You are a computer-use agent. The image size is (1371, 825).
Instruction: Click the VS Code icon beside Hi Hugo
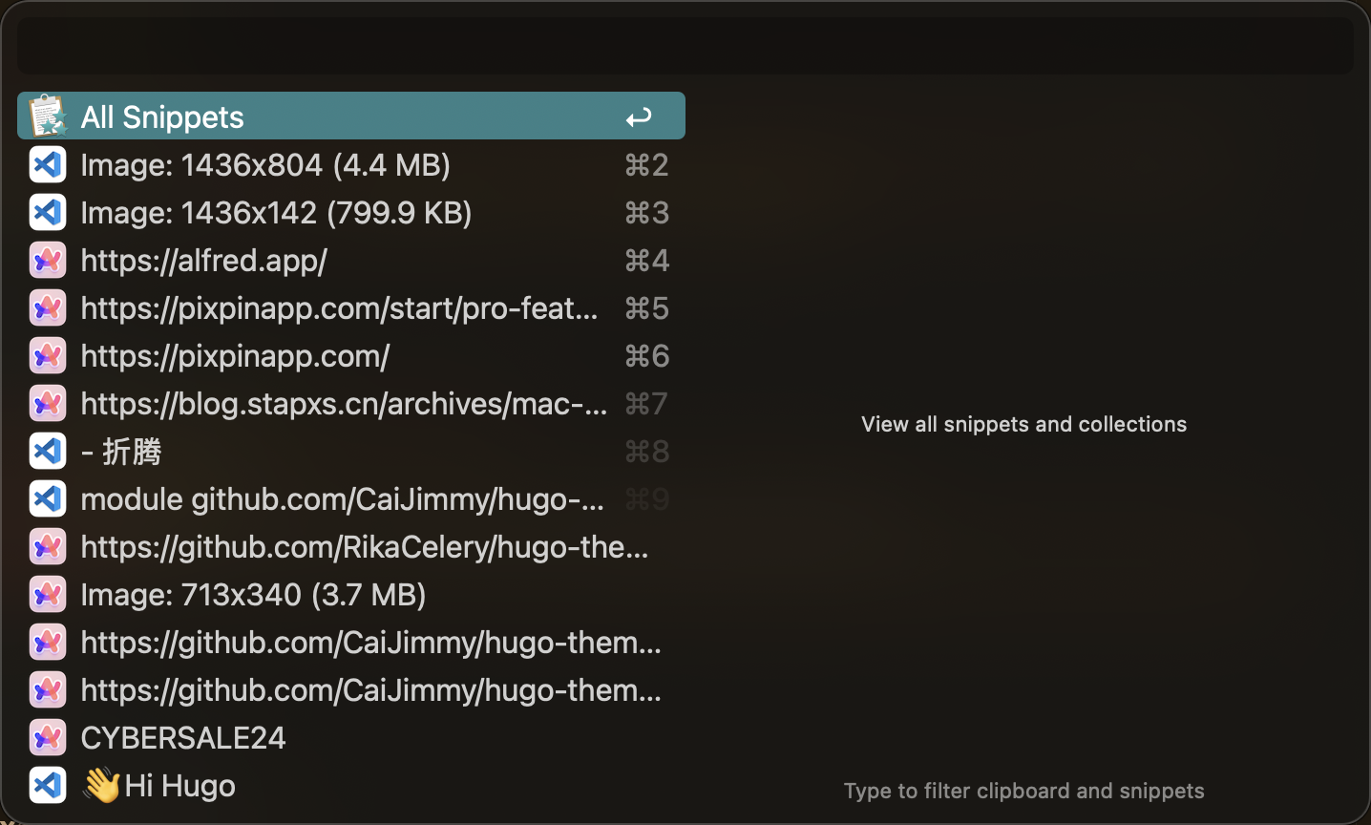[47, 786]
